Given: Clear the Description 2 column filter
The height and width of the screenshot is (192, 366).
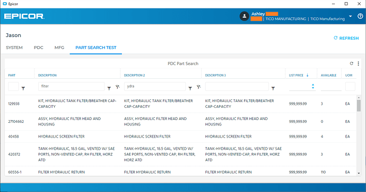Looking at the screenshot, I should click(198, 87).
